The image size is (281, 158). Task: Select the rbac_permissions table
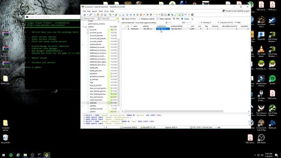(97, 97)
